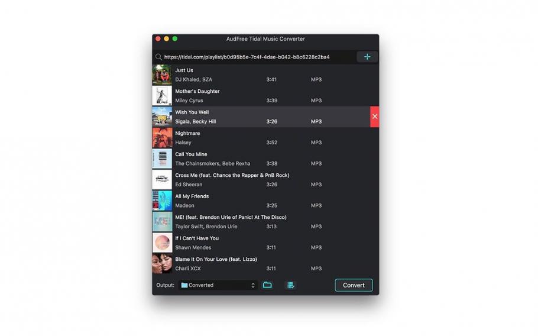Image resolution: width=538 pixels, height=336 pixels.
Task: Click the 3:13 duration of ME!
Action: pyautogui.click(x=271, y=227)
